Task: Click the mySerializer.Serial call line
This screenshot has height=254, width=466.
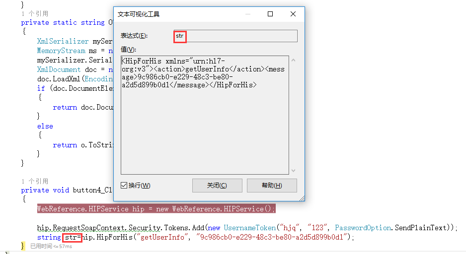Action: click(x=75, y=60)
